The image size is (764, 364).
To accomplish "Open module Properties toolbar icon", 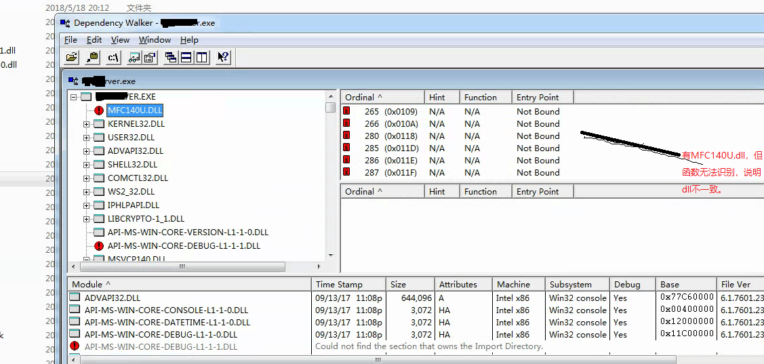I will click(x=150, y=58).
